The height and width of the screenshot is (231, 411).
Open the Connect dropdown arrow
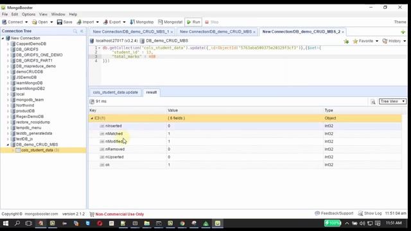(x=26, y=22)
